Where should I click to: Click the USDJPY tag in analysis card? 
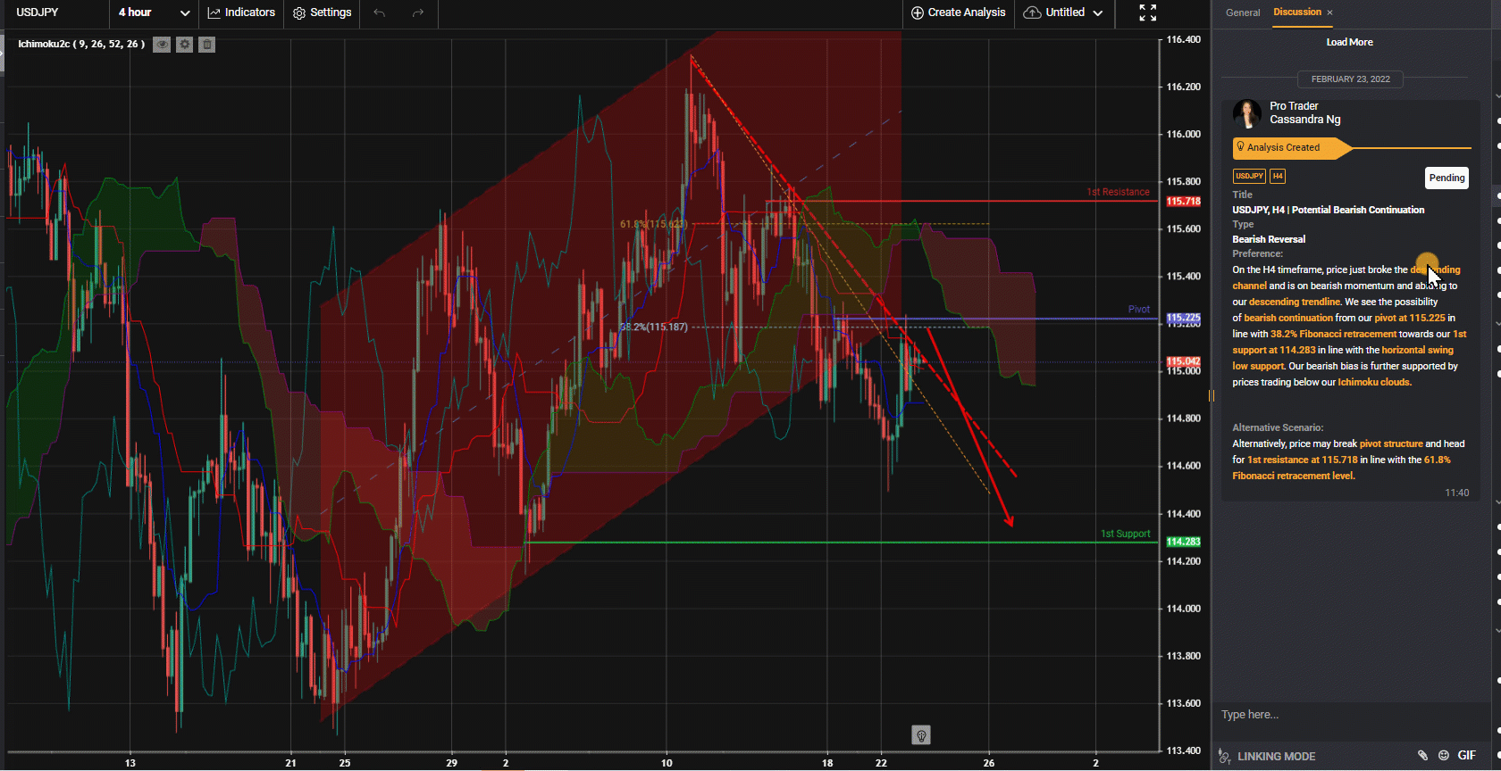[x=1249, y=177]
